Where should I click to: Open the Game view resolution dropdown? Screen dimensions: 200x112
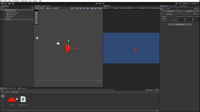point(130,8)
